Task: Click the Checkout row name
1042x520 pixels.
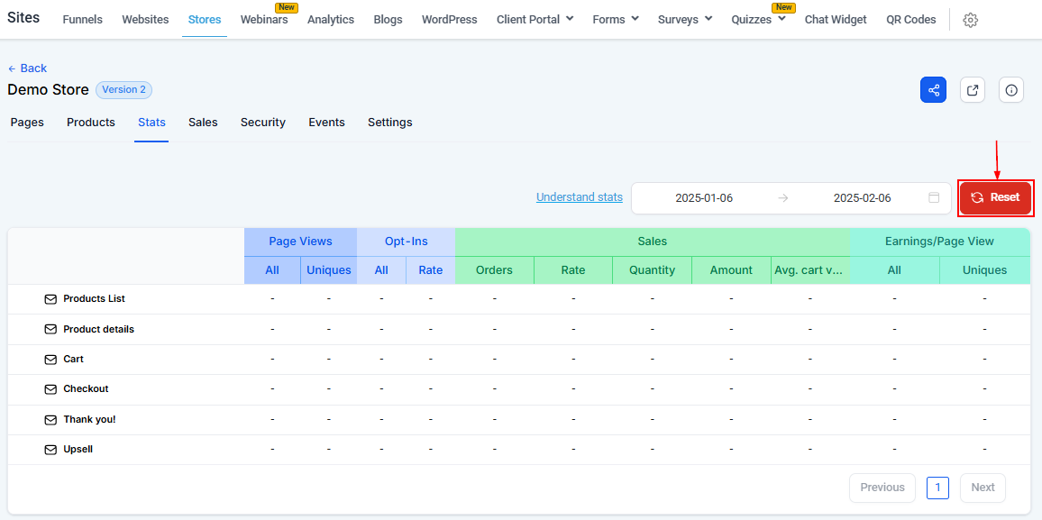Action: click(x=86, y=389)
